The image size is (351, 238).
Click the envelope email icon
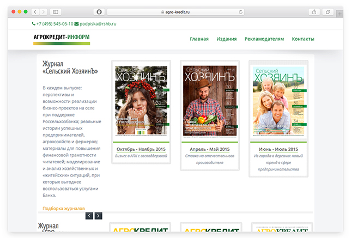pyautogui.click(x=76, y=24)
